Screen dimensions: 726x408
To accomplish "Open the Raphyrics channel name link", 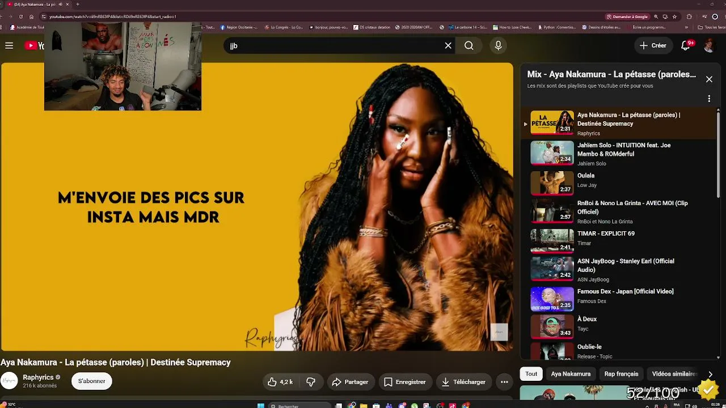I will pyautogui.click(x=38, y=377).
